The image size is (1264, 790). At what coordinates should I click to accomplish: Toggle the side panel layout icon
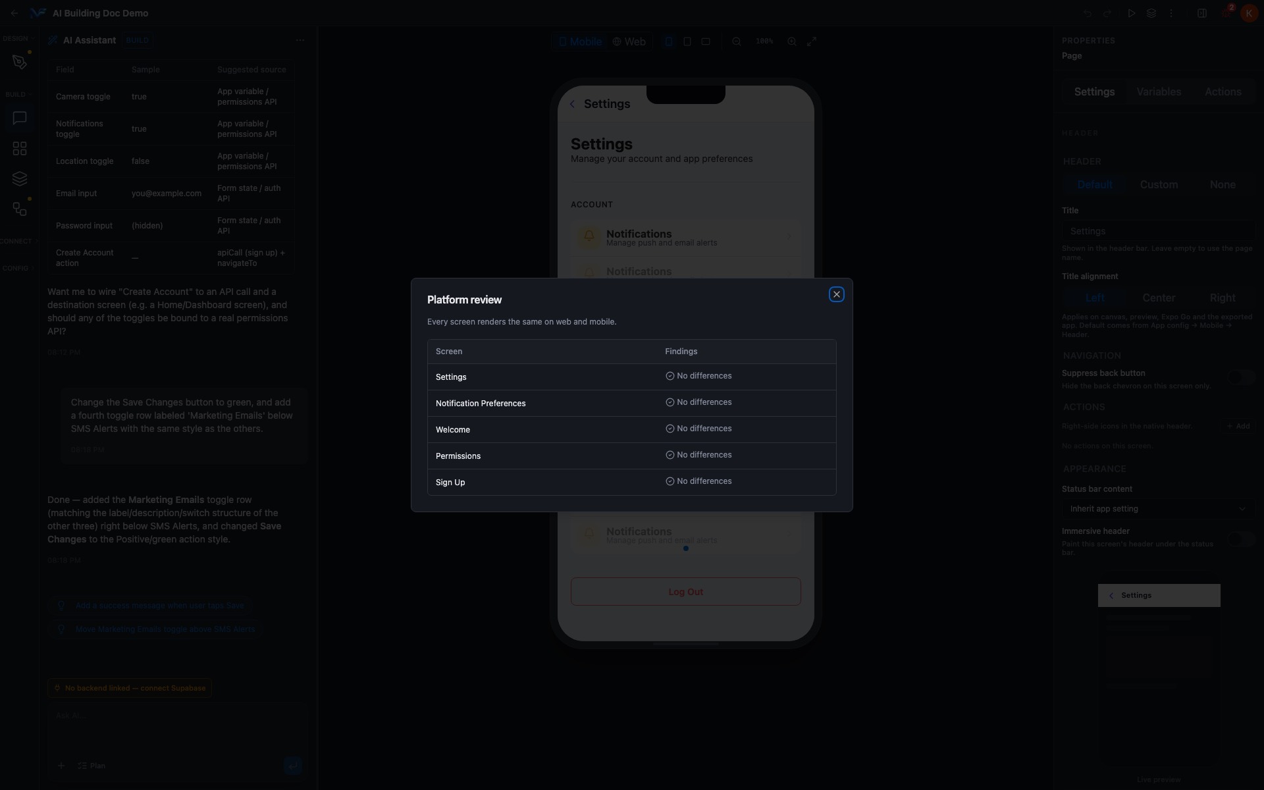pyautogui.click(x=1201, y=13)
